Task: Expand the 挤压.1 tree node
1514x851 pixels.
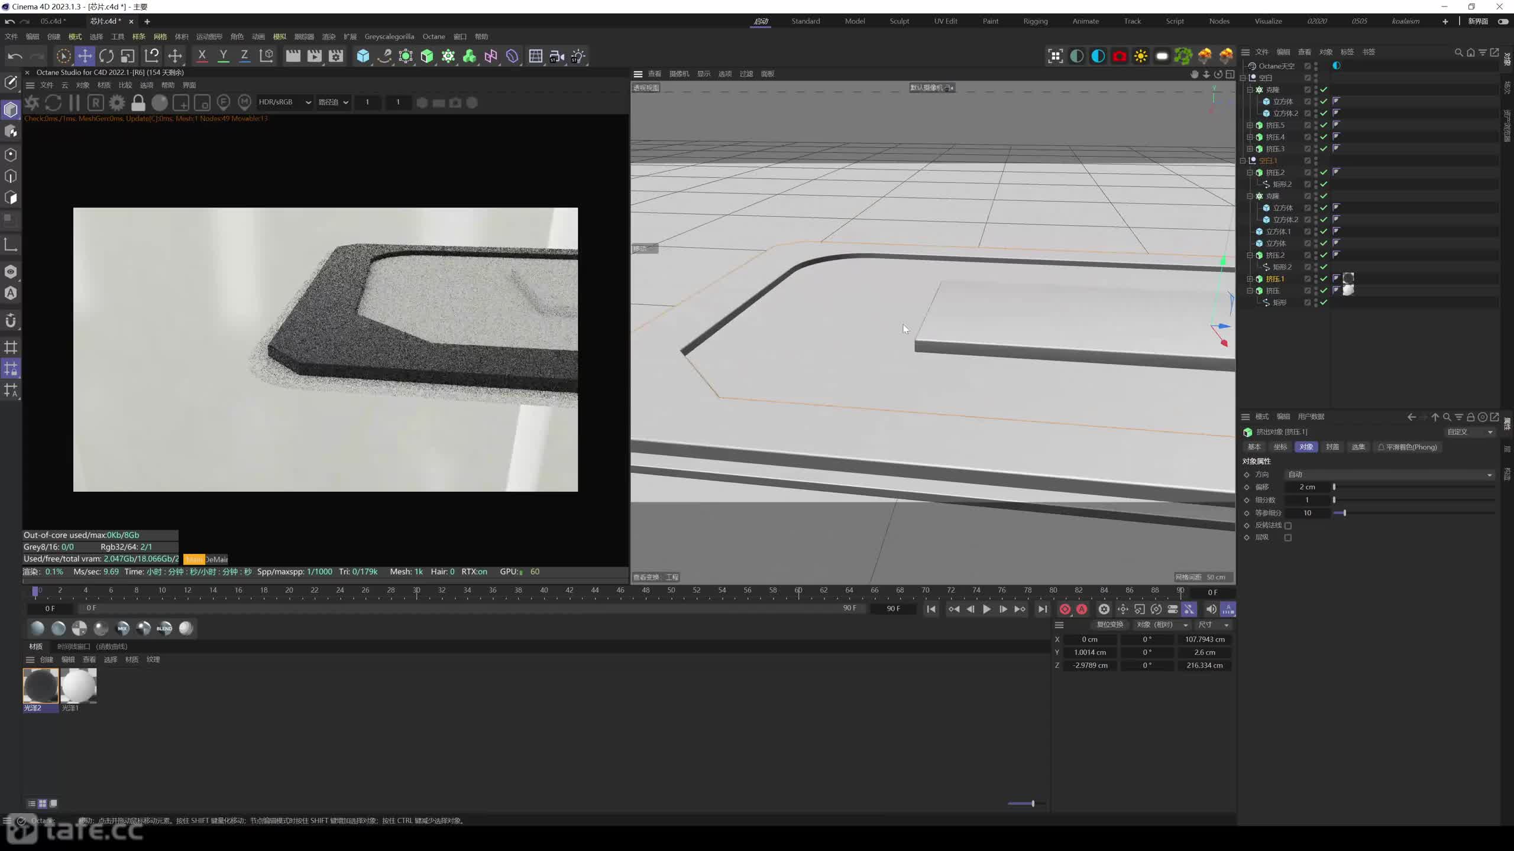Action: point(1250,279)
